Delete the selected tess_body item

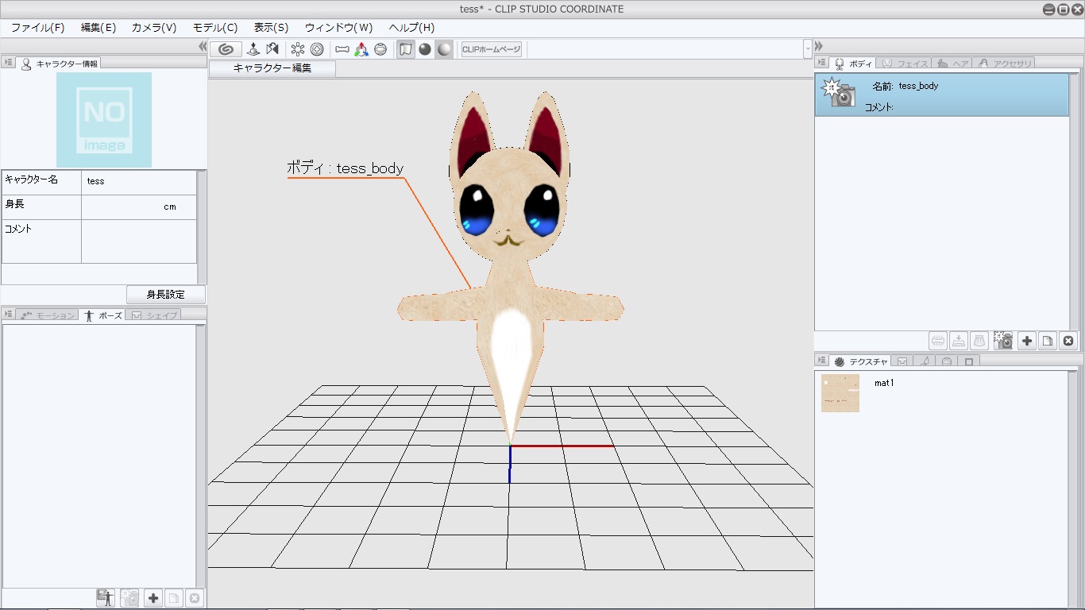(x=1068, y=341)
